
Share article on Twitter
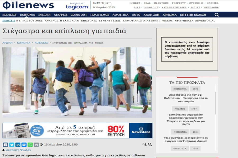(x=12, y=145)
